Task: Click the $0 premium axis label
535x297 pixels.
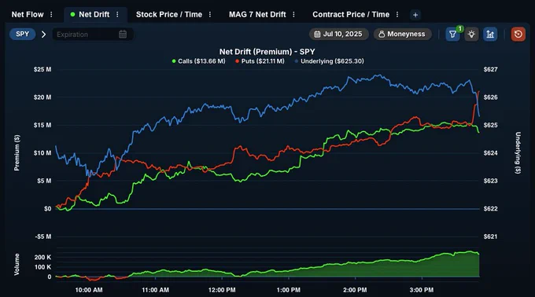Action: pyautogui.click(x=47, y=209)
